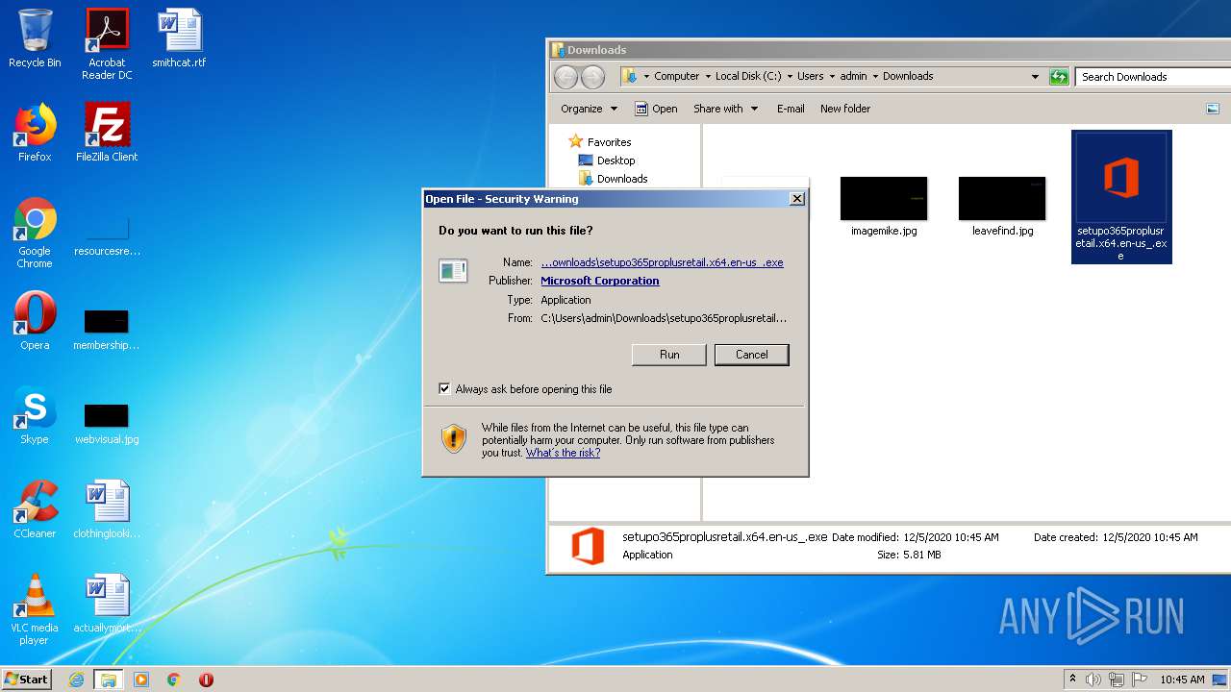This screenshot has width=1231, height=692.
Task: Click Cancel in the Security Warning dialog
Action: point(752,355)
